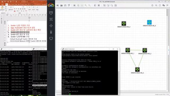Click inside the Switch_05 terminal prompt area
The image size is (170, 96).
90,73
